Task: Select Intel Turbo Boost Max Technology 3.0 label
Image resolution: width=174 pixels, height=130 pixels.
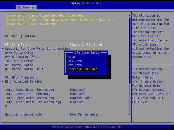Action: [33, 104]
